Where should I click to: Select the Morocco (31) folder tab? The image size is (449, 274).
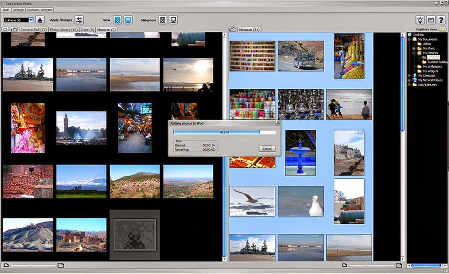click(x=249, y=29)
